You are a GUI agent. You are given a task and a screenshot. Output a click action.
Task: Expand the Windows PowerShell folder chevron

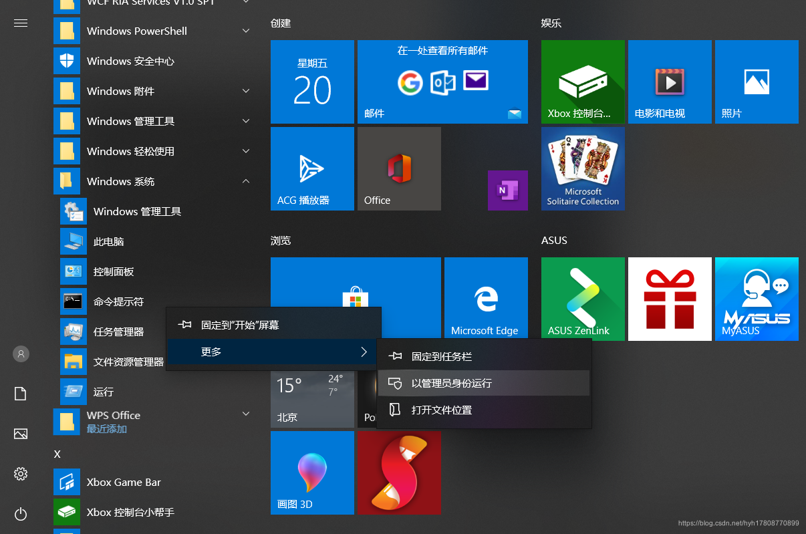click(246, 31)
